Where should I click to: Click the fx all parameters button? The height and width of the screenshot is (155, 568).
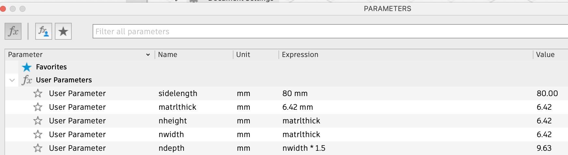13,32
